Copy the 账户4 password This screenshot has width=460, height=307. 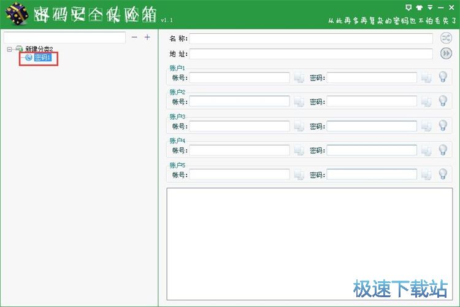426,150
